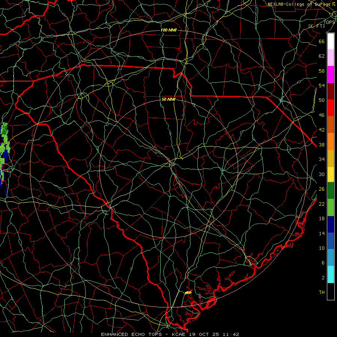Click the '46' legend value
Viewport: 337px width, 337px height.
coord(322,115)
